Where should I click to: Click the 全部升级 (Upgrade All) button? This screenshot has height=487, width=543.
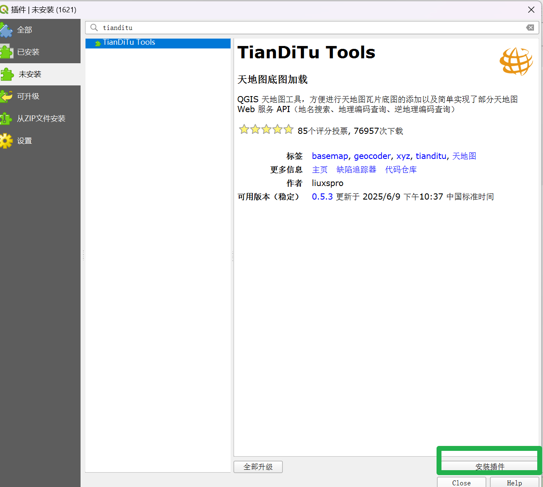[258, 467]
